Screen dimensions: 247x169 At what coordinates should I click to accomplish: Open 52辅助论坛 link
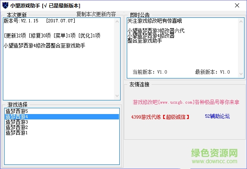(x=217, y=117)
